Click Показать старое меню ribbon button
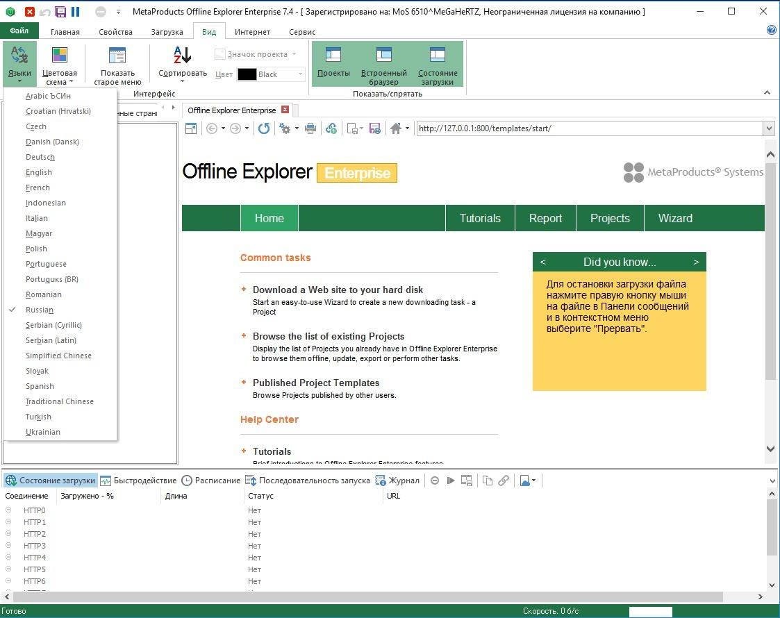Image resolution: width=780 pixels, height=618 pixels. click(x=117, y=64)
